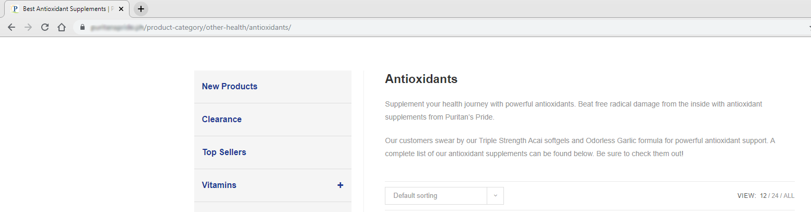Close the Best Antioxidant Supplements tab
This screenshot has height=212, width=811.
coord(121,9)
